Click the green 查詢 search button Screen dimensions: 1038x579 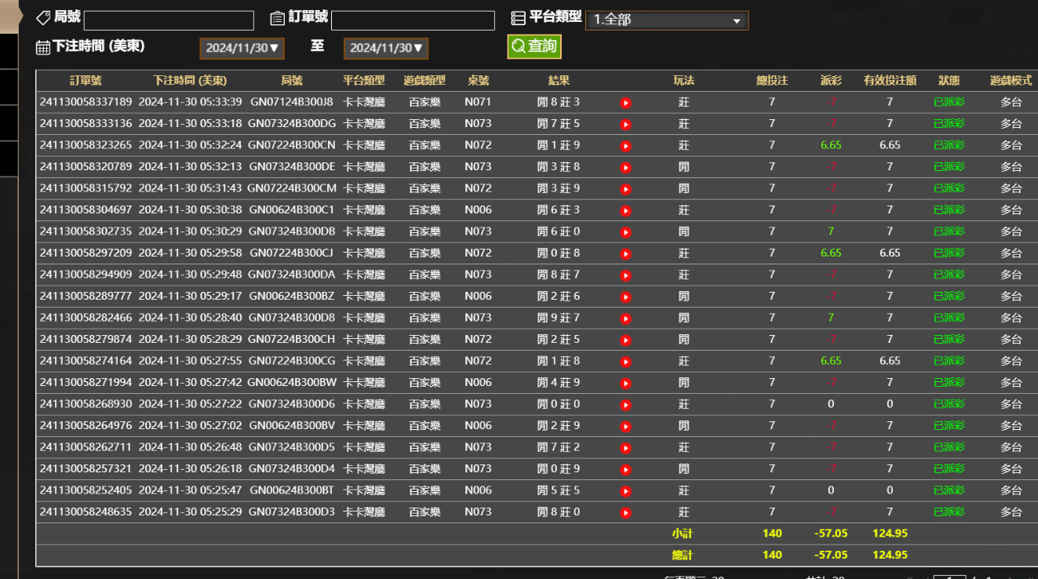534,46
